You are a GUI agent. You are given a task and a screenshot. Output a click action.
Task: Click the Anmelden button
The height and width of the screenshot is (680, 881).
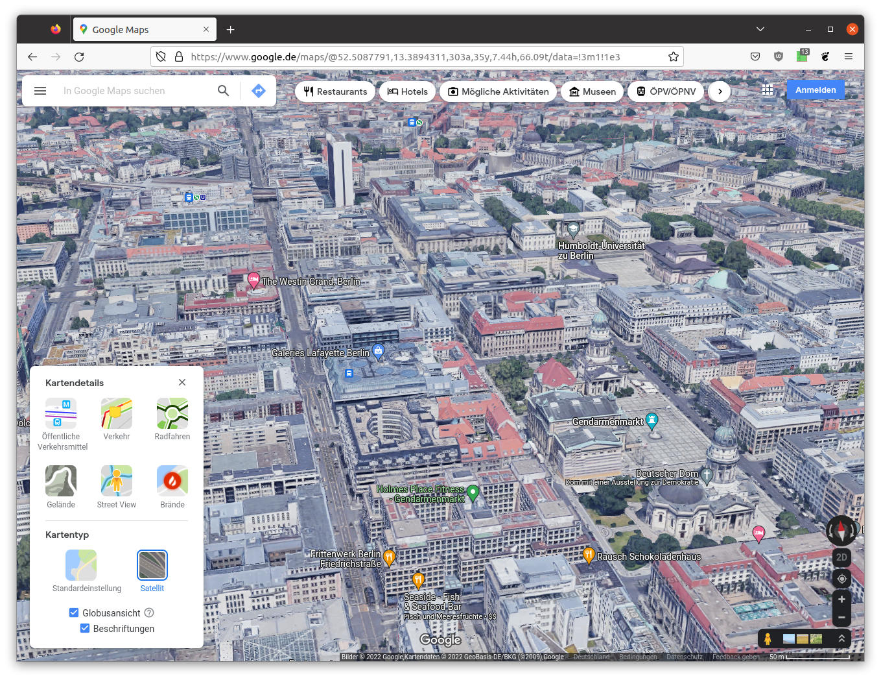coord(815,90)
